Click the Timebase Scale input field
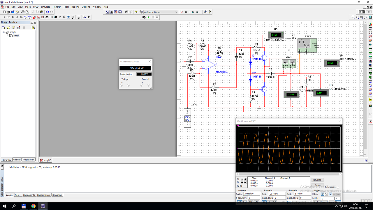373x210 pixels. 252,194
